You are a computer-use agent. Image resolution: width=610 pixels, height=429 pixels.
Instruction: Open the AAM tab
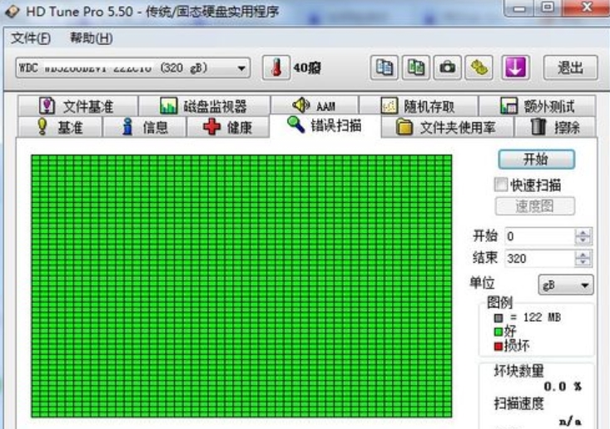(x=315, y=105)
